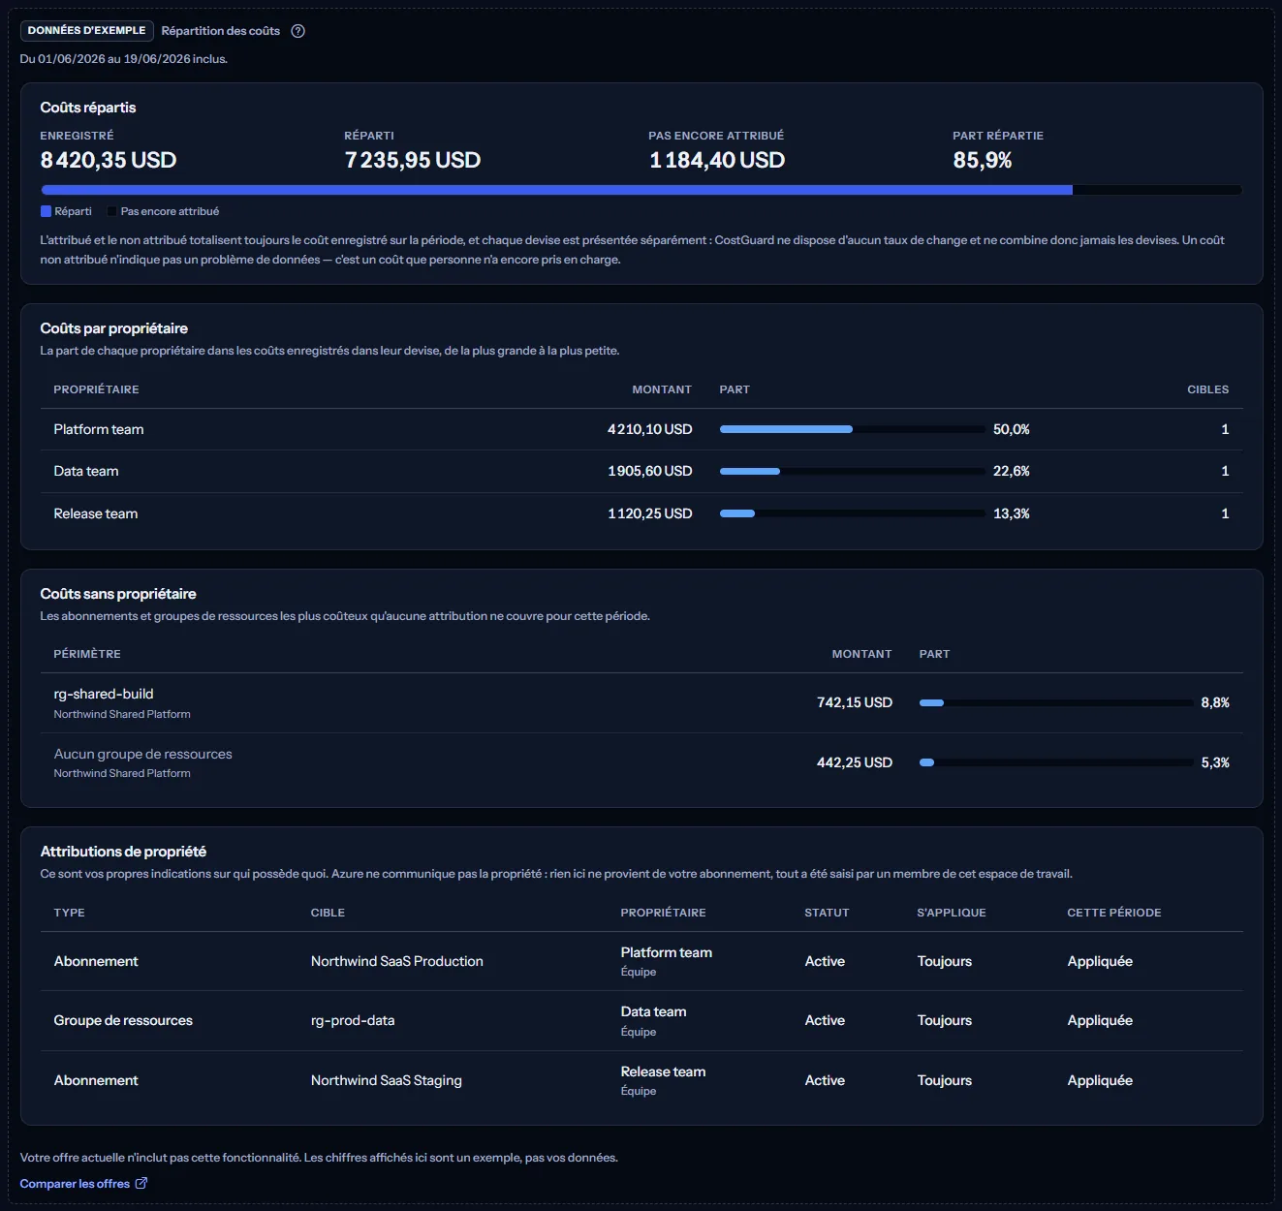1282x1211 pixels.
Task: Click the Northwind SaaS Production target
Action: coord(397,961)
